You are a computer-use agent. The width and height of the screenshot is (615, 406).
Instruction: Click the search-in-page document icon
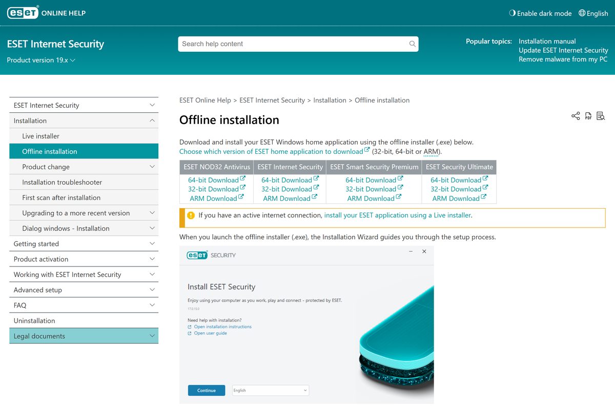point(601,116)
